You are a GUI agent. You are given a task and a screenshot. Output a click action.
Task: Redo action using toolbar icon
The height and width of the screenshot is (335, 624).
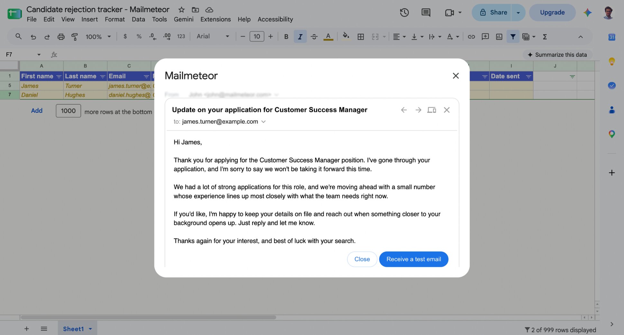tap(47, 37)
